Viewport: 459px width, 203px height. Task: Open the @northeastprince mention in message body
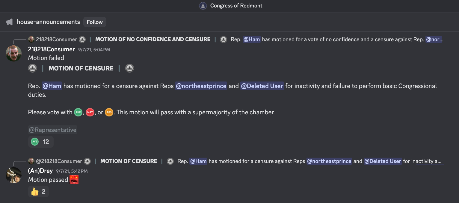(x=201, y=86)
